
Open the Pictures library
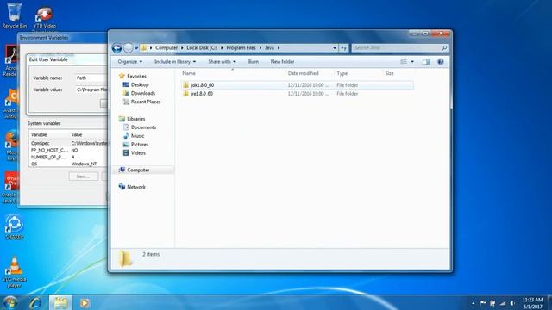pos(140,145)
